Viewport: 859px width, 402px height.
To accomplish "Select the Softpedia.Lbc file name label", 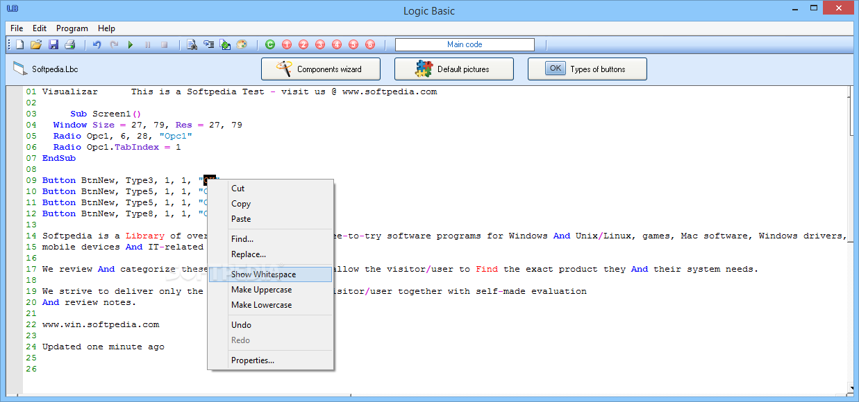I will (55, 69).
